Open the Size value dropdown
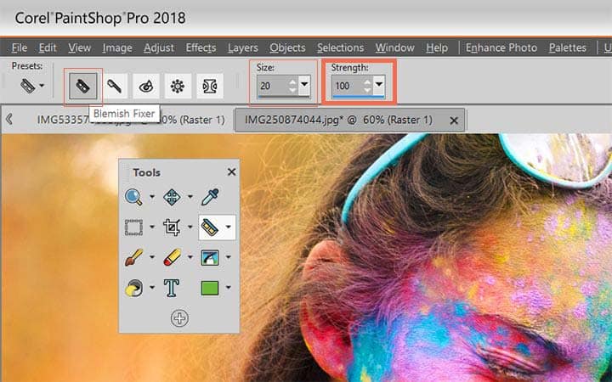Viewport: 612px width, 382px height. pyautogui.click(x=304, y=85)
